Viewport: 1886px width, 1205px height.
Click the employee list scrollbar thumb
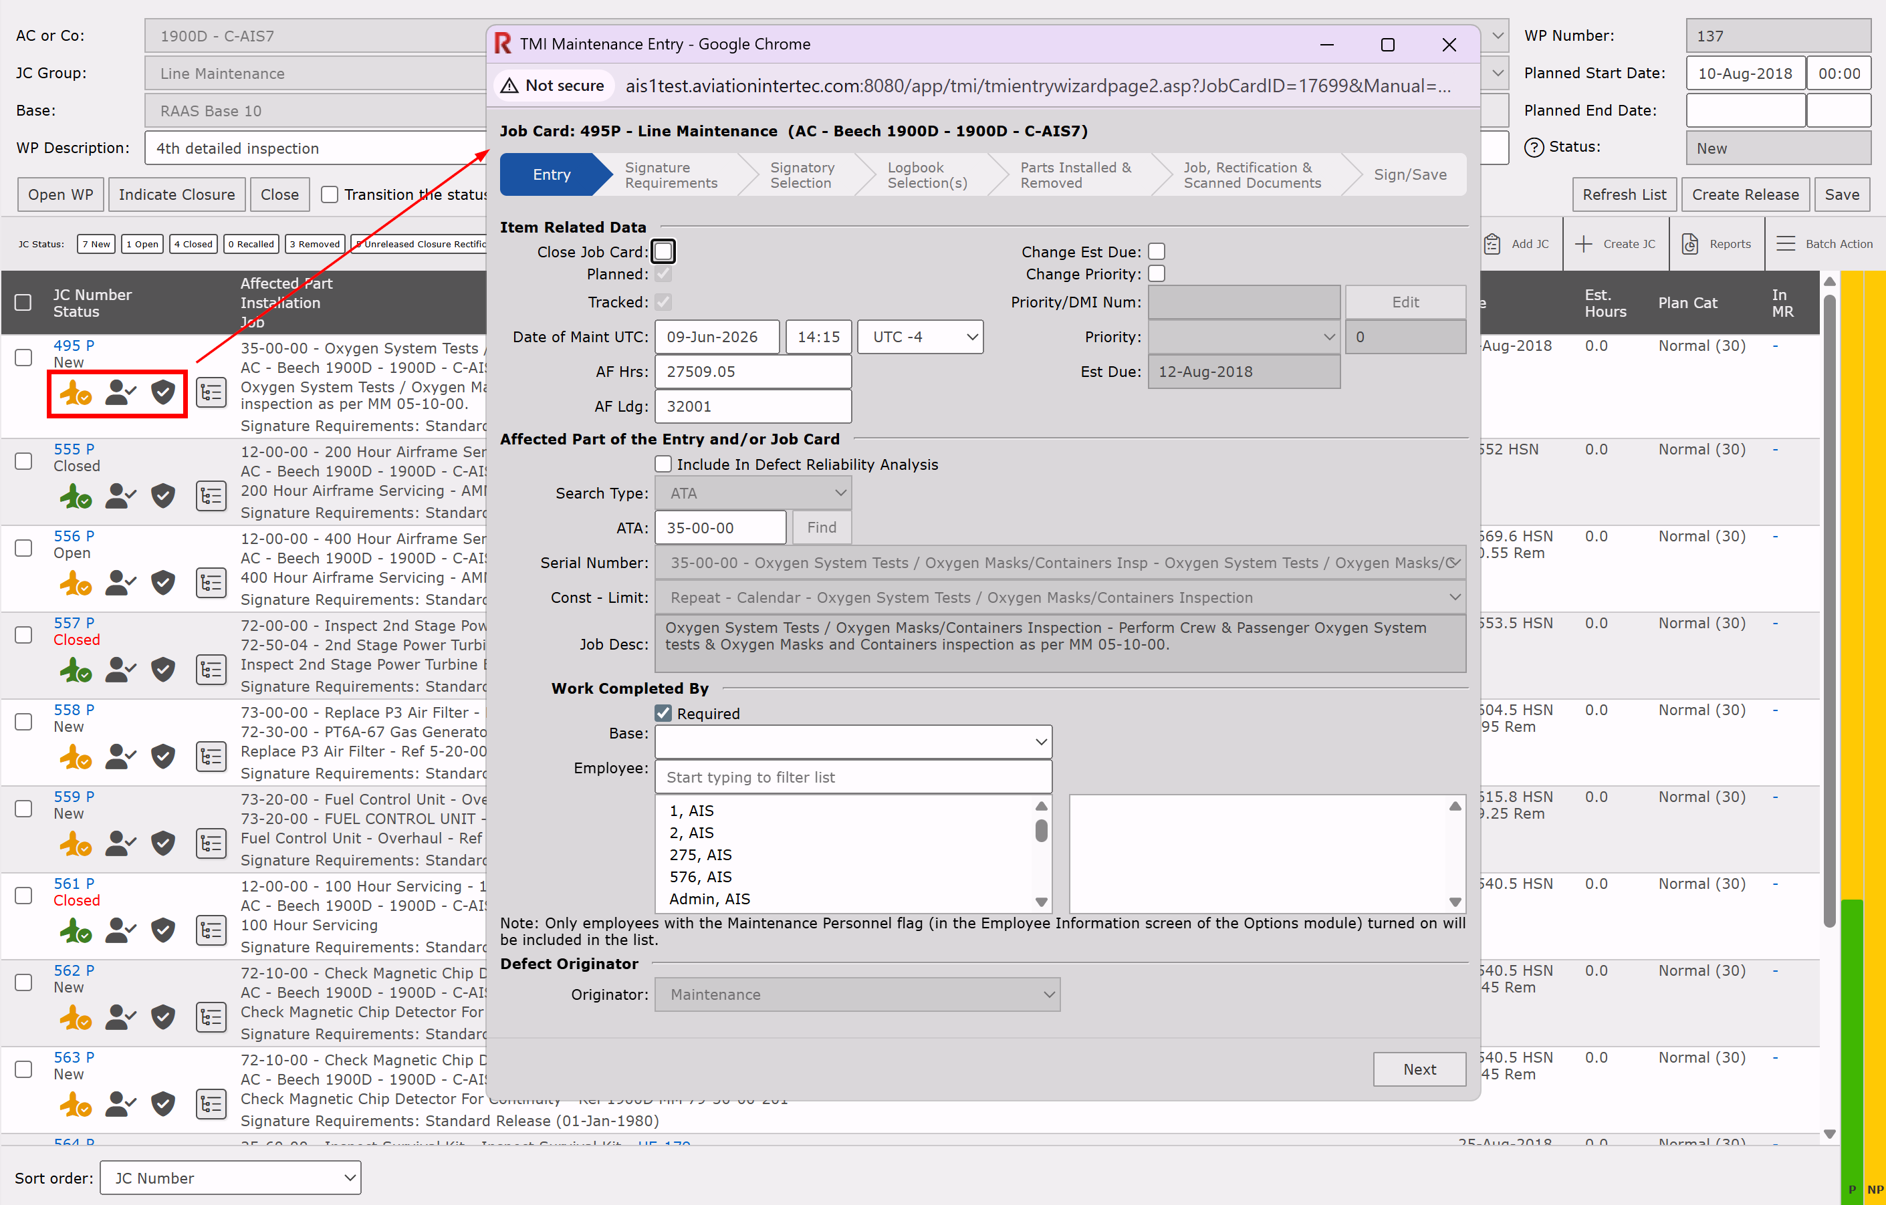[1041, 830]
